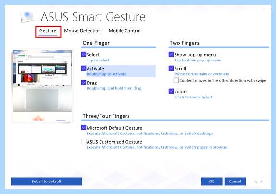Uncheck the Zoom checkbox

(x=171, y=91)
